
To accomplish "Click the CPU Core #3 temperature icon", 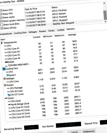I will pos(6,56).
